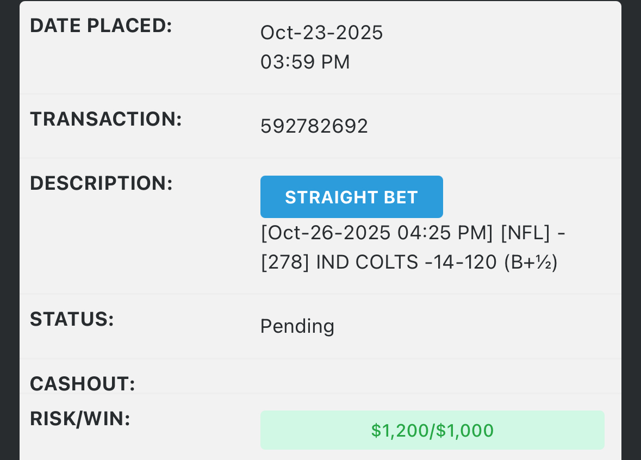Screen dimensions: 641x460
Task: Tap the IND COLTS team name
Action: coord(368,263)
